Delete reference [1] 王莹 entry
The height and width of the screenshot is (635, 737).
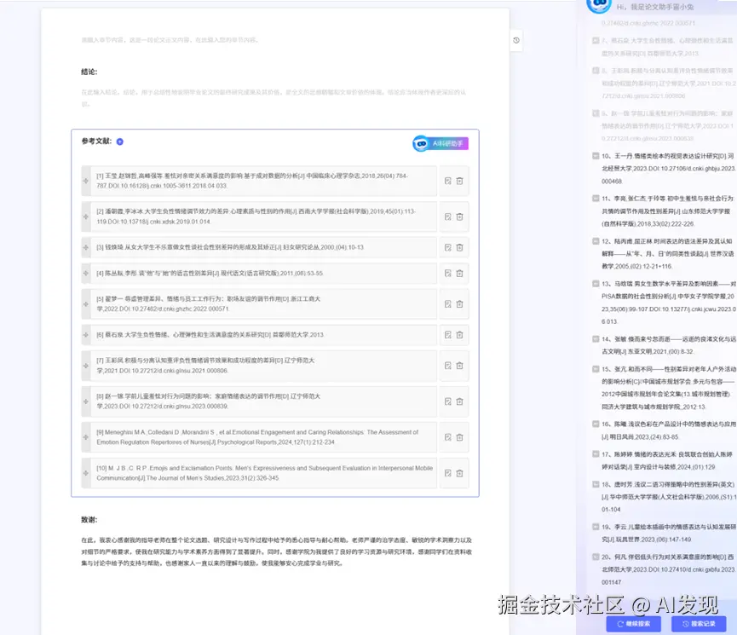(460, 181)
